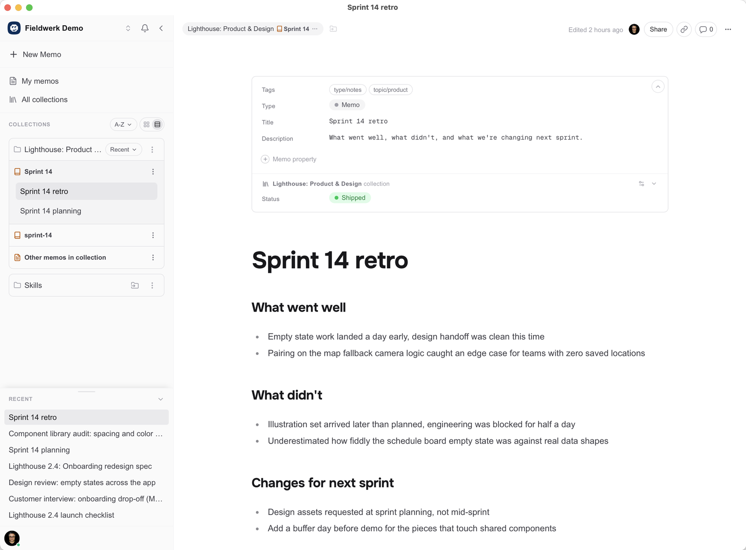
Task: Click the Fieldwerk Demo workspace logo
Action: [14, 28]
